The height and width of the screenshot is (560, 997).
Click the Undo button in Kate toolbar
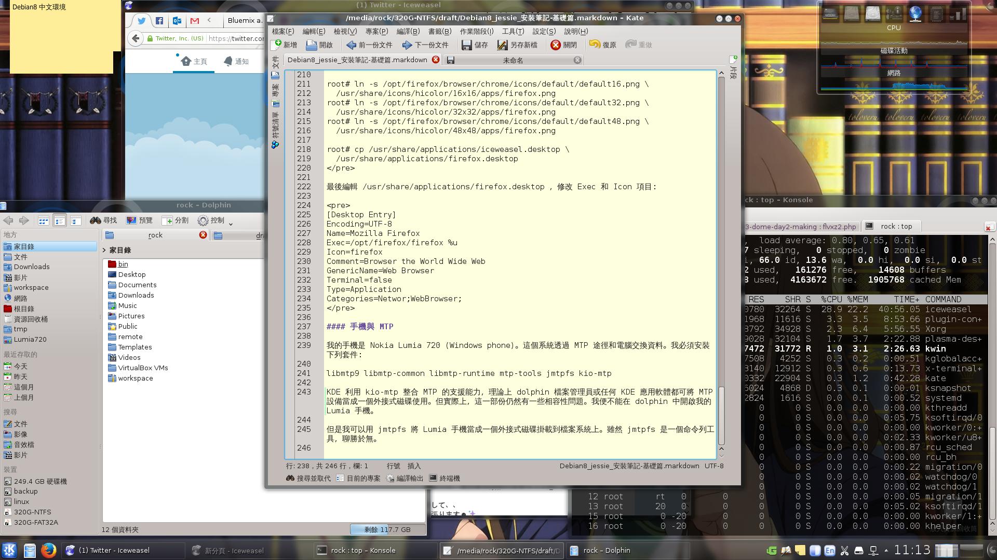click(603, 45)
